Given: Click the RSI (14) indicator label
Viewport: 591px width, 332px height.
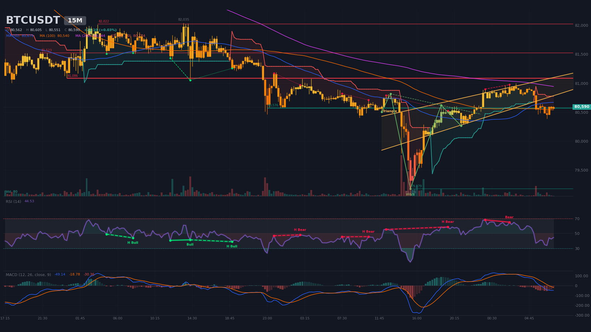Looking at the screenshot, I should [x=13, y=201].
